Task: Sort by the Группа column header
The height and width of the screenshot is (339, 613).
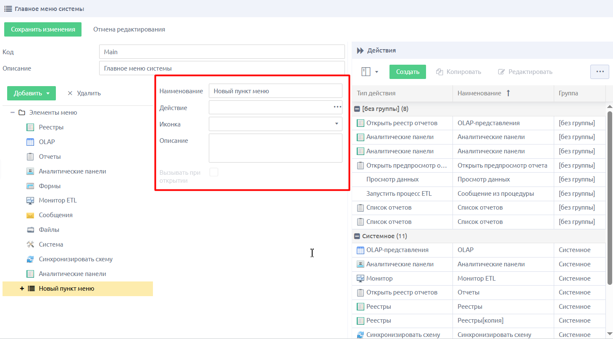Action: (580, 93)
